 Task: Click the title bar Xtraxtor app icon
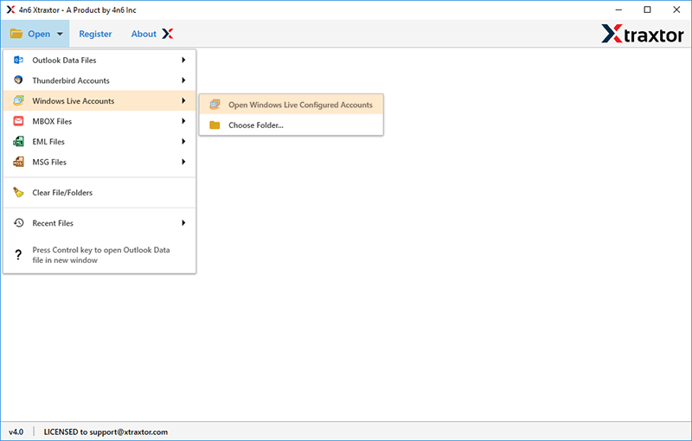pos(10,10)
